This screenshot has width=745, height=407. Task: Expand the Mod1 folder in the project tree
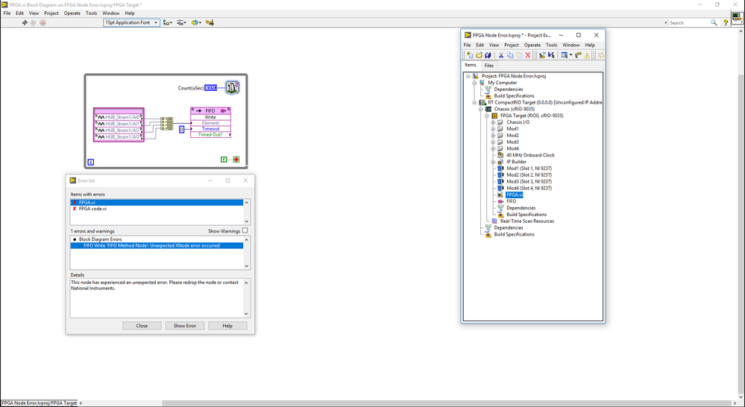coord(493,129)
